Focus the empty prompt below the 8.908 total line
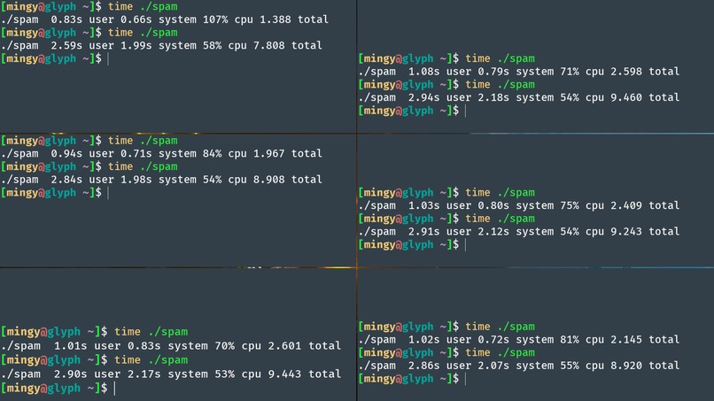The image size is (714, 401). click(x=55, y=193)
